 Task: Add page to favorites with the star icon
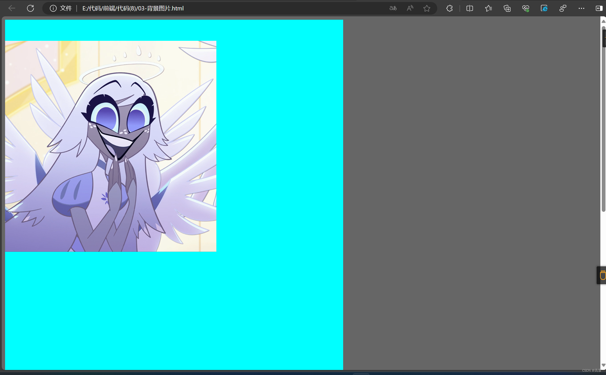(x=427, y=8)
